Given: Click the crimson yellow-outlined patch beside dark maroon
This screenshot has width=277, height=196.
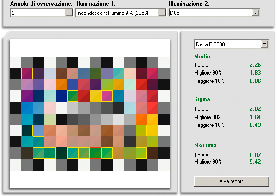Looking at the screenshot, I should pos(153,73).
